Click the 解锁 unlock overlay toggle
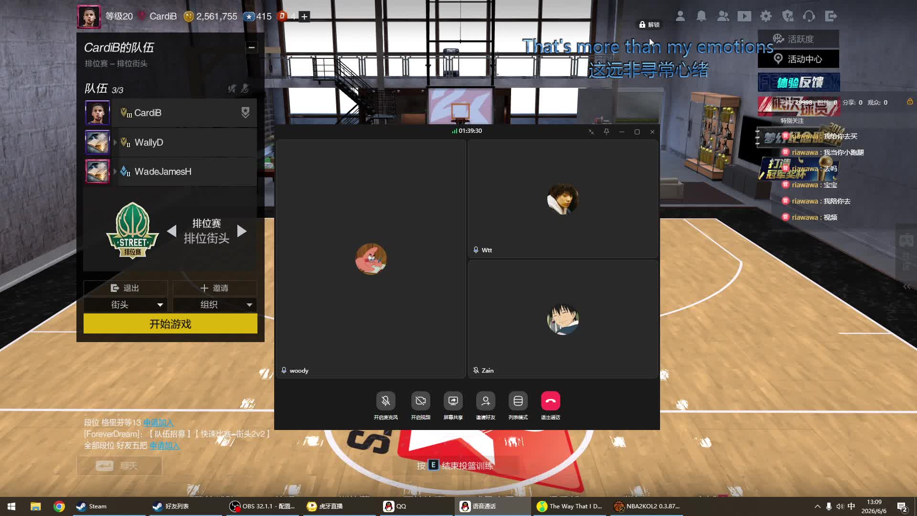This screenshot has width=917, height=516. [x=650, y=25]
